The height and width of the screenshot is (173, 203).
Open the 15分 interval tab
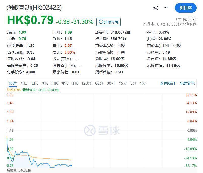pos(123,83)
